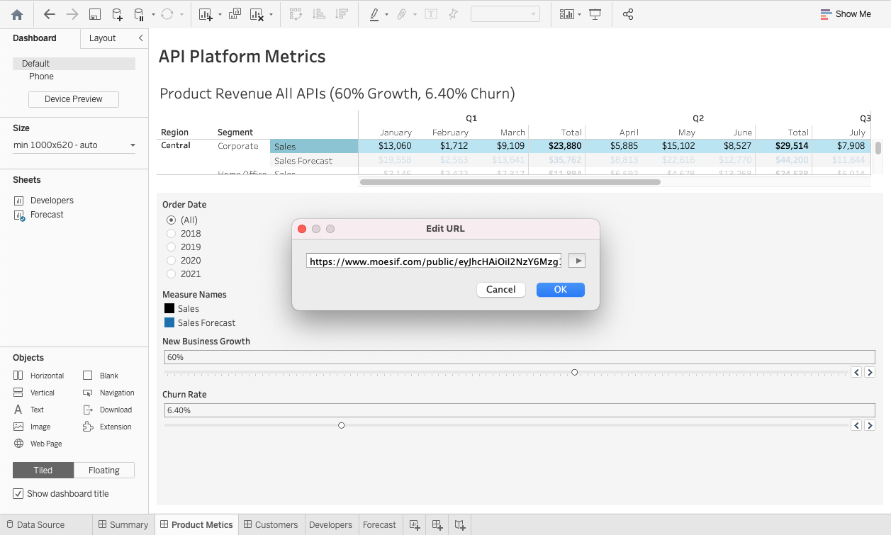Click the sort ascending icon

click(319, 14)
